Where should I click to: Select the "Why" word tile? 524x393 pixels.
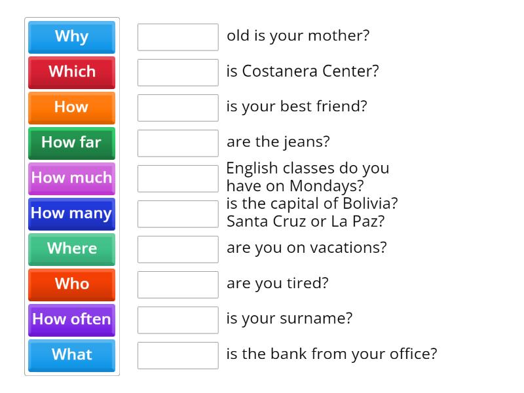71,37
